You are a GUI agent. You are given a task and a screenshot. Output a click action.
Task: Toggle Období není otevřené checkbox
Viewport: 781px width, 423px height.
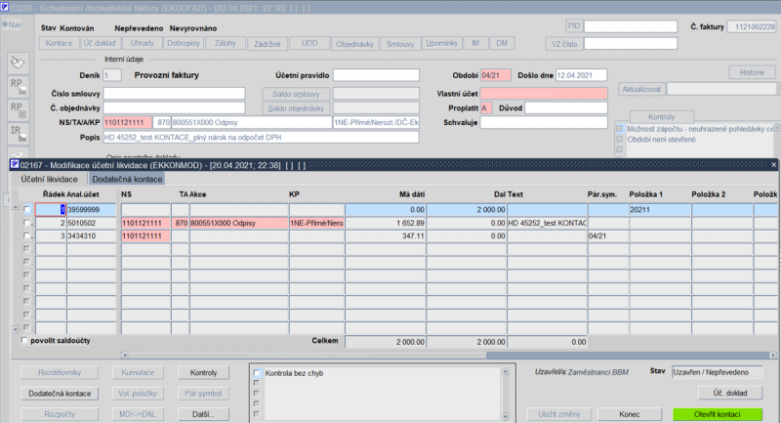tap(620, 139)
